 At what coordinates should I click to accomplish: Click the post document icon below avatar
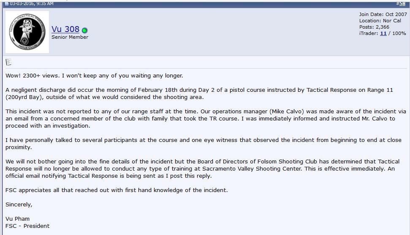pyautogui.click(x=8, y=62)
